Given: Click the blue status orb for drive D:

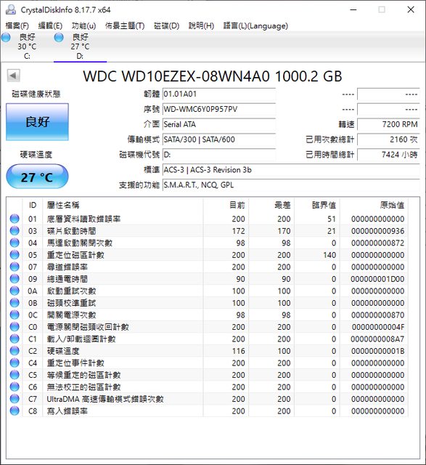Looking at the screenshot, I should point(59,37).
